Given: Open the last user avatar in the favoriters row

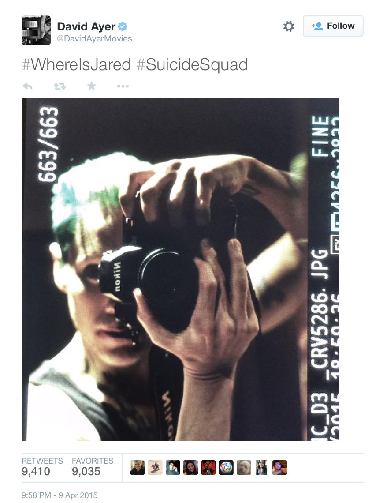Looking at the screenshot, I should coord(279,467).
